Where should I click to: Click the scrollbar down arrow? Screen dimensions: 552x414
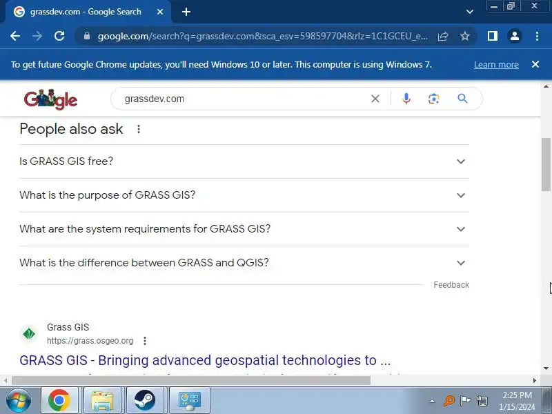pyautogui.click(x=546, y=368)
